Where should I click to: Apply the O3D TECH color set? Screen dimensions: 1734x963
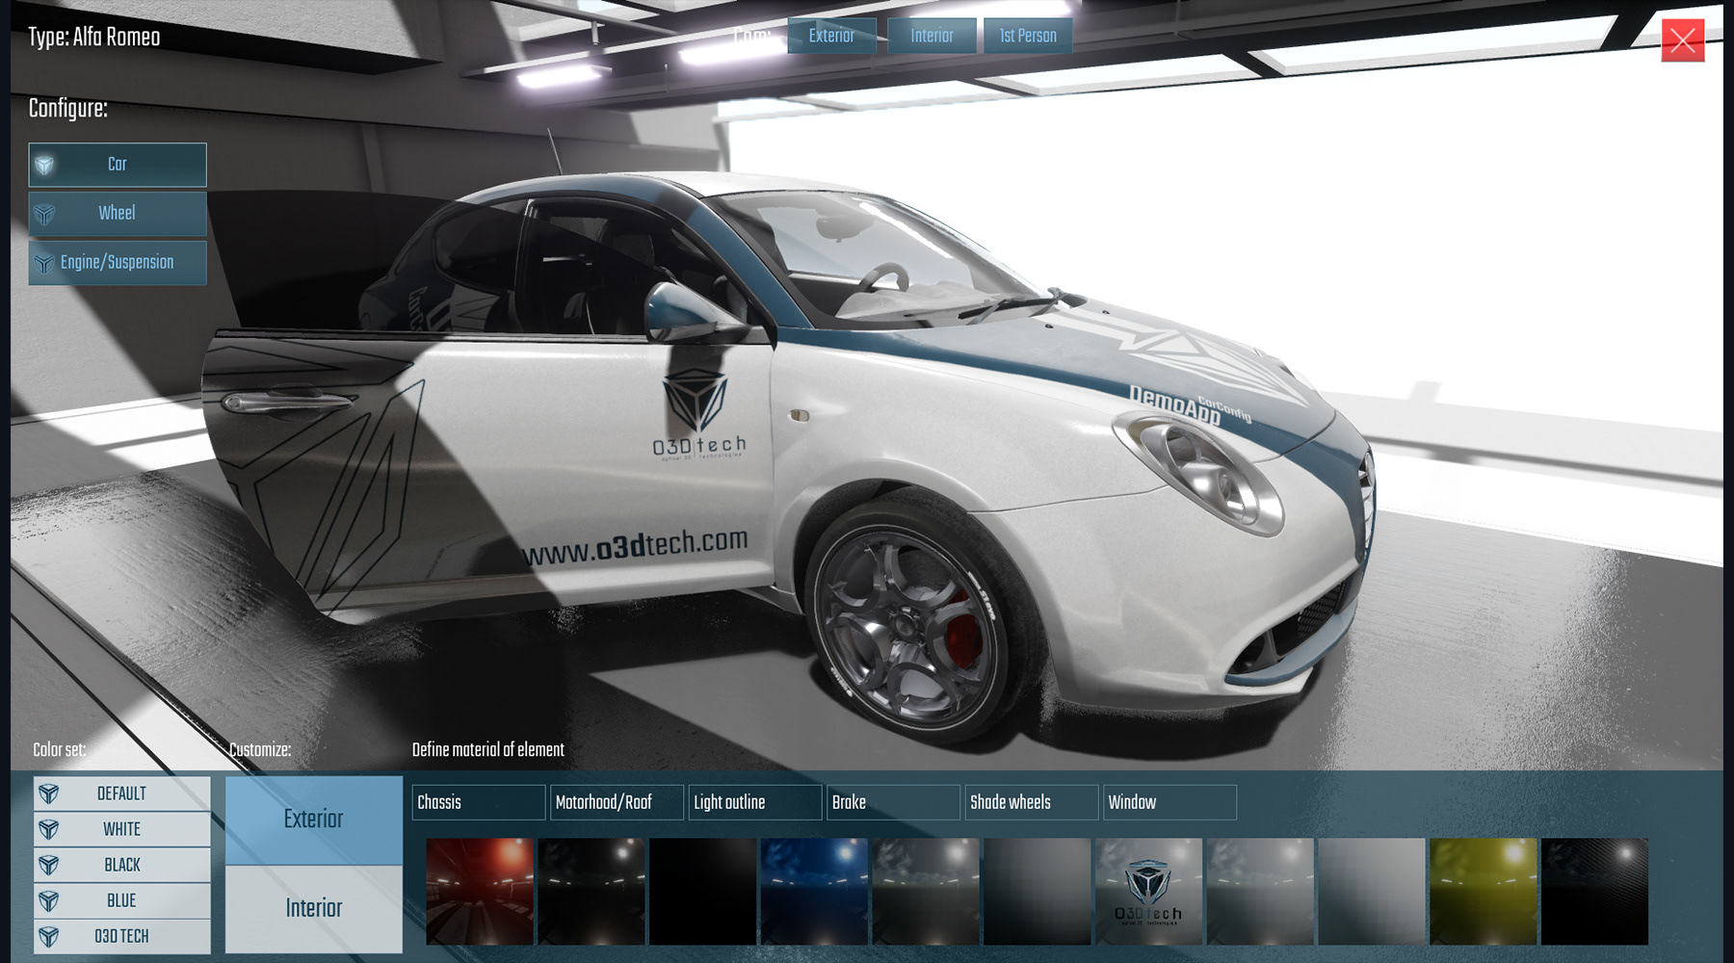(x=122, y=936)
